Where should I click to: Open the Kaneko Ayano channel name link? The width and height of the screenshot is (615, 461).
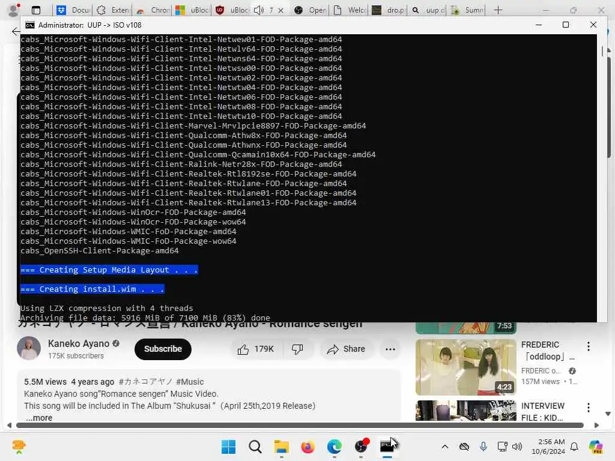[79, 344]
